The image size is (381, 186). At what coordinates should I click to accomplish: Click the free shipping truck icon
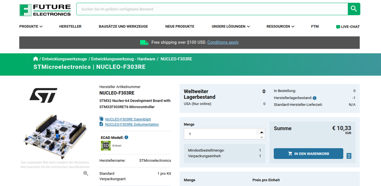point(144,43)
